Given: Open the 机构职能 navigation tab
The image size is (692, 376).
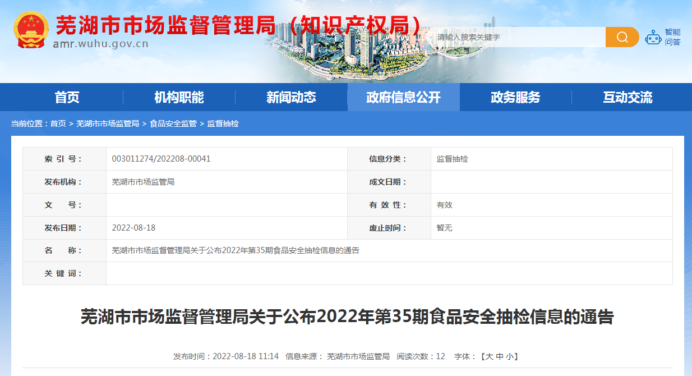Looking at the screenshot, I should pos(179,97).
